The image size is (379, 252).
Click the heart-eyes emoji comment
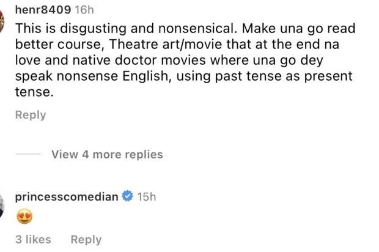[24, 217]
